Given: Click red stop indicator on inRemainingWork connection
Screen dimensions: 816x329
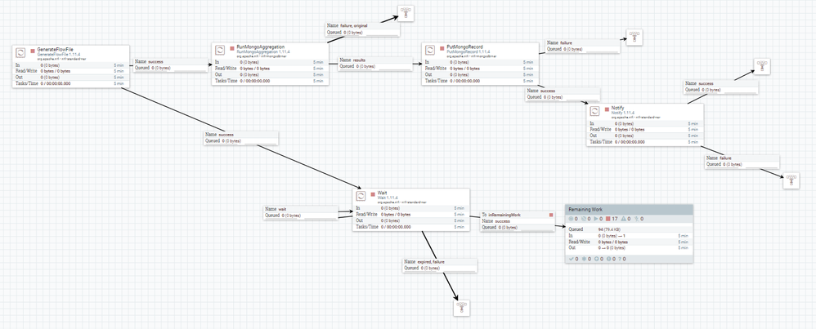Looking at the screenshot, I should pyautogui.click(x=550, y=215).
